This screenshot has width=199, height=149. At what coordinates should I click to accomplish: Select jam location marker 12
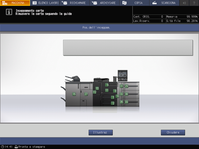(x=95, y=92)
